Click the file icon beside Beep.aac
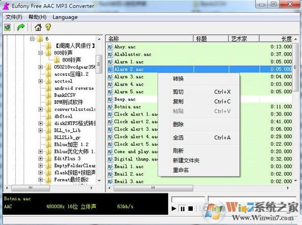Image resolution: width=302 pixels, height=225 pixels. point(110,99)
